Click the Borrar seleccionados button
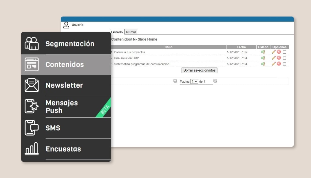The width and height of the screenshot is (311, 178). click(x=199, y=70)
